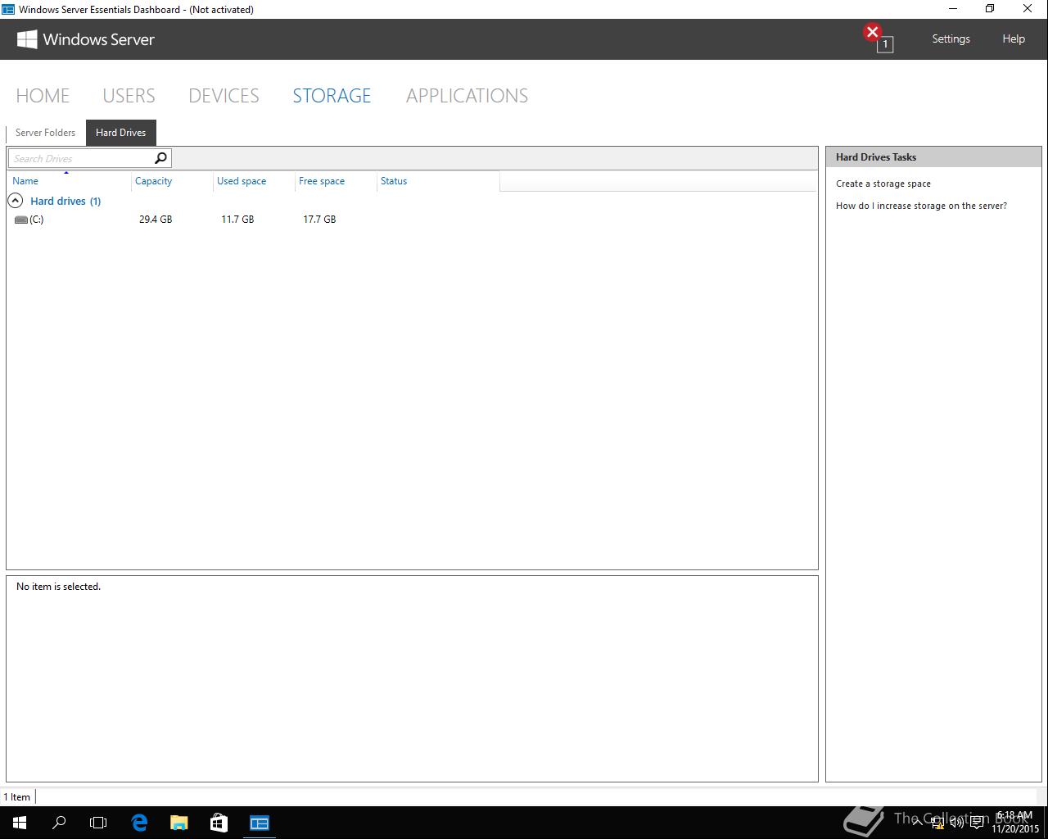Restore down the Dashboard window

pyautogui.click(x=990, y=9)
